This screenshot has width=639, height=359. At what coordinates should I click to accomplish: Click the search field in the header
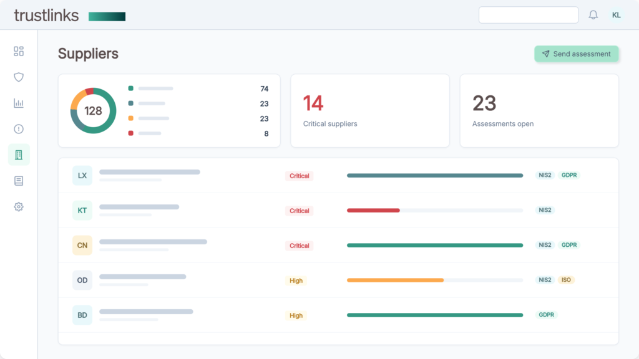[528, 15]
